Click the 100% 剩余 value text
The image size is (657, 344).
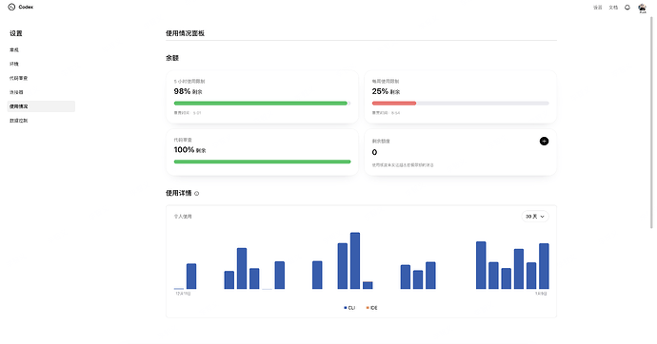[189, 150]
